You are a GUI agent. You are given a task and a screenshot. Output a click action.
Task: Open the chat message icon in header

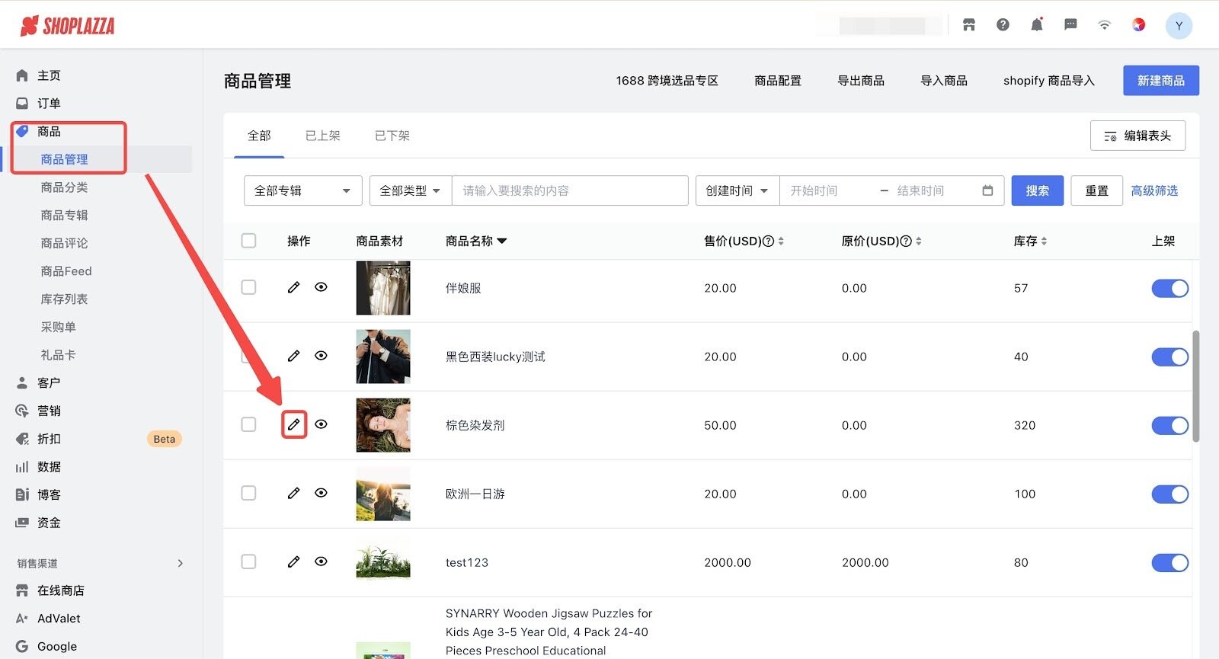click(1070, 25)
